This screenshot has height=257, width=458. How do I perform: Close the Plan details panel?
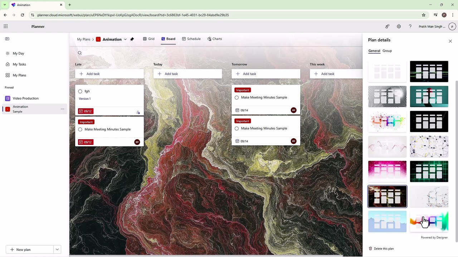[x=450, y=41]
